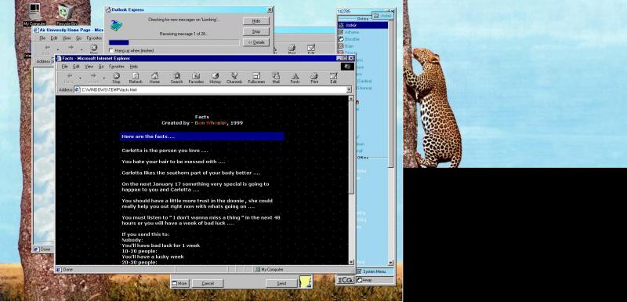Click the Outlook Express download progress bar
The height and width of the screenshot is (302, 627).
coord(174,42)
